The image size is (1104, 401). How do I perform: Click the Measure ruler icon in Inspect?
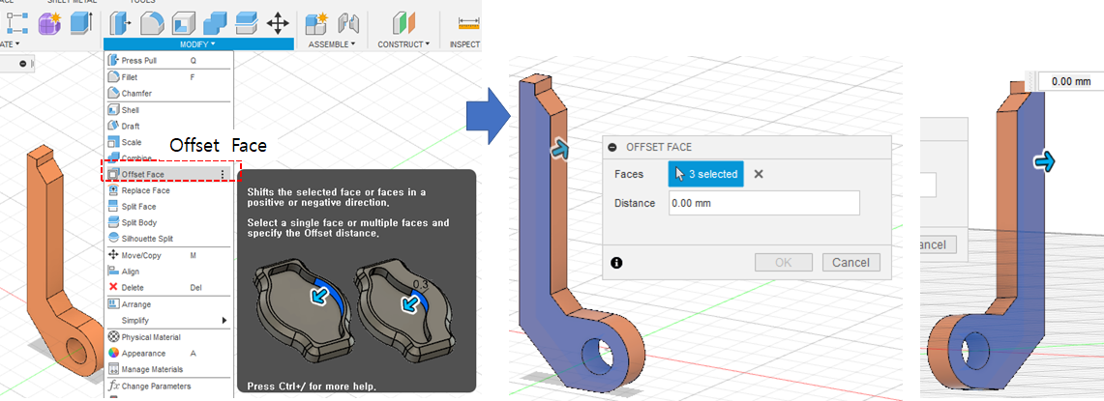point(468,23)
